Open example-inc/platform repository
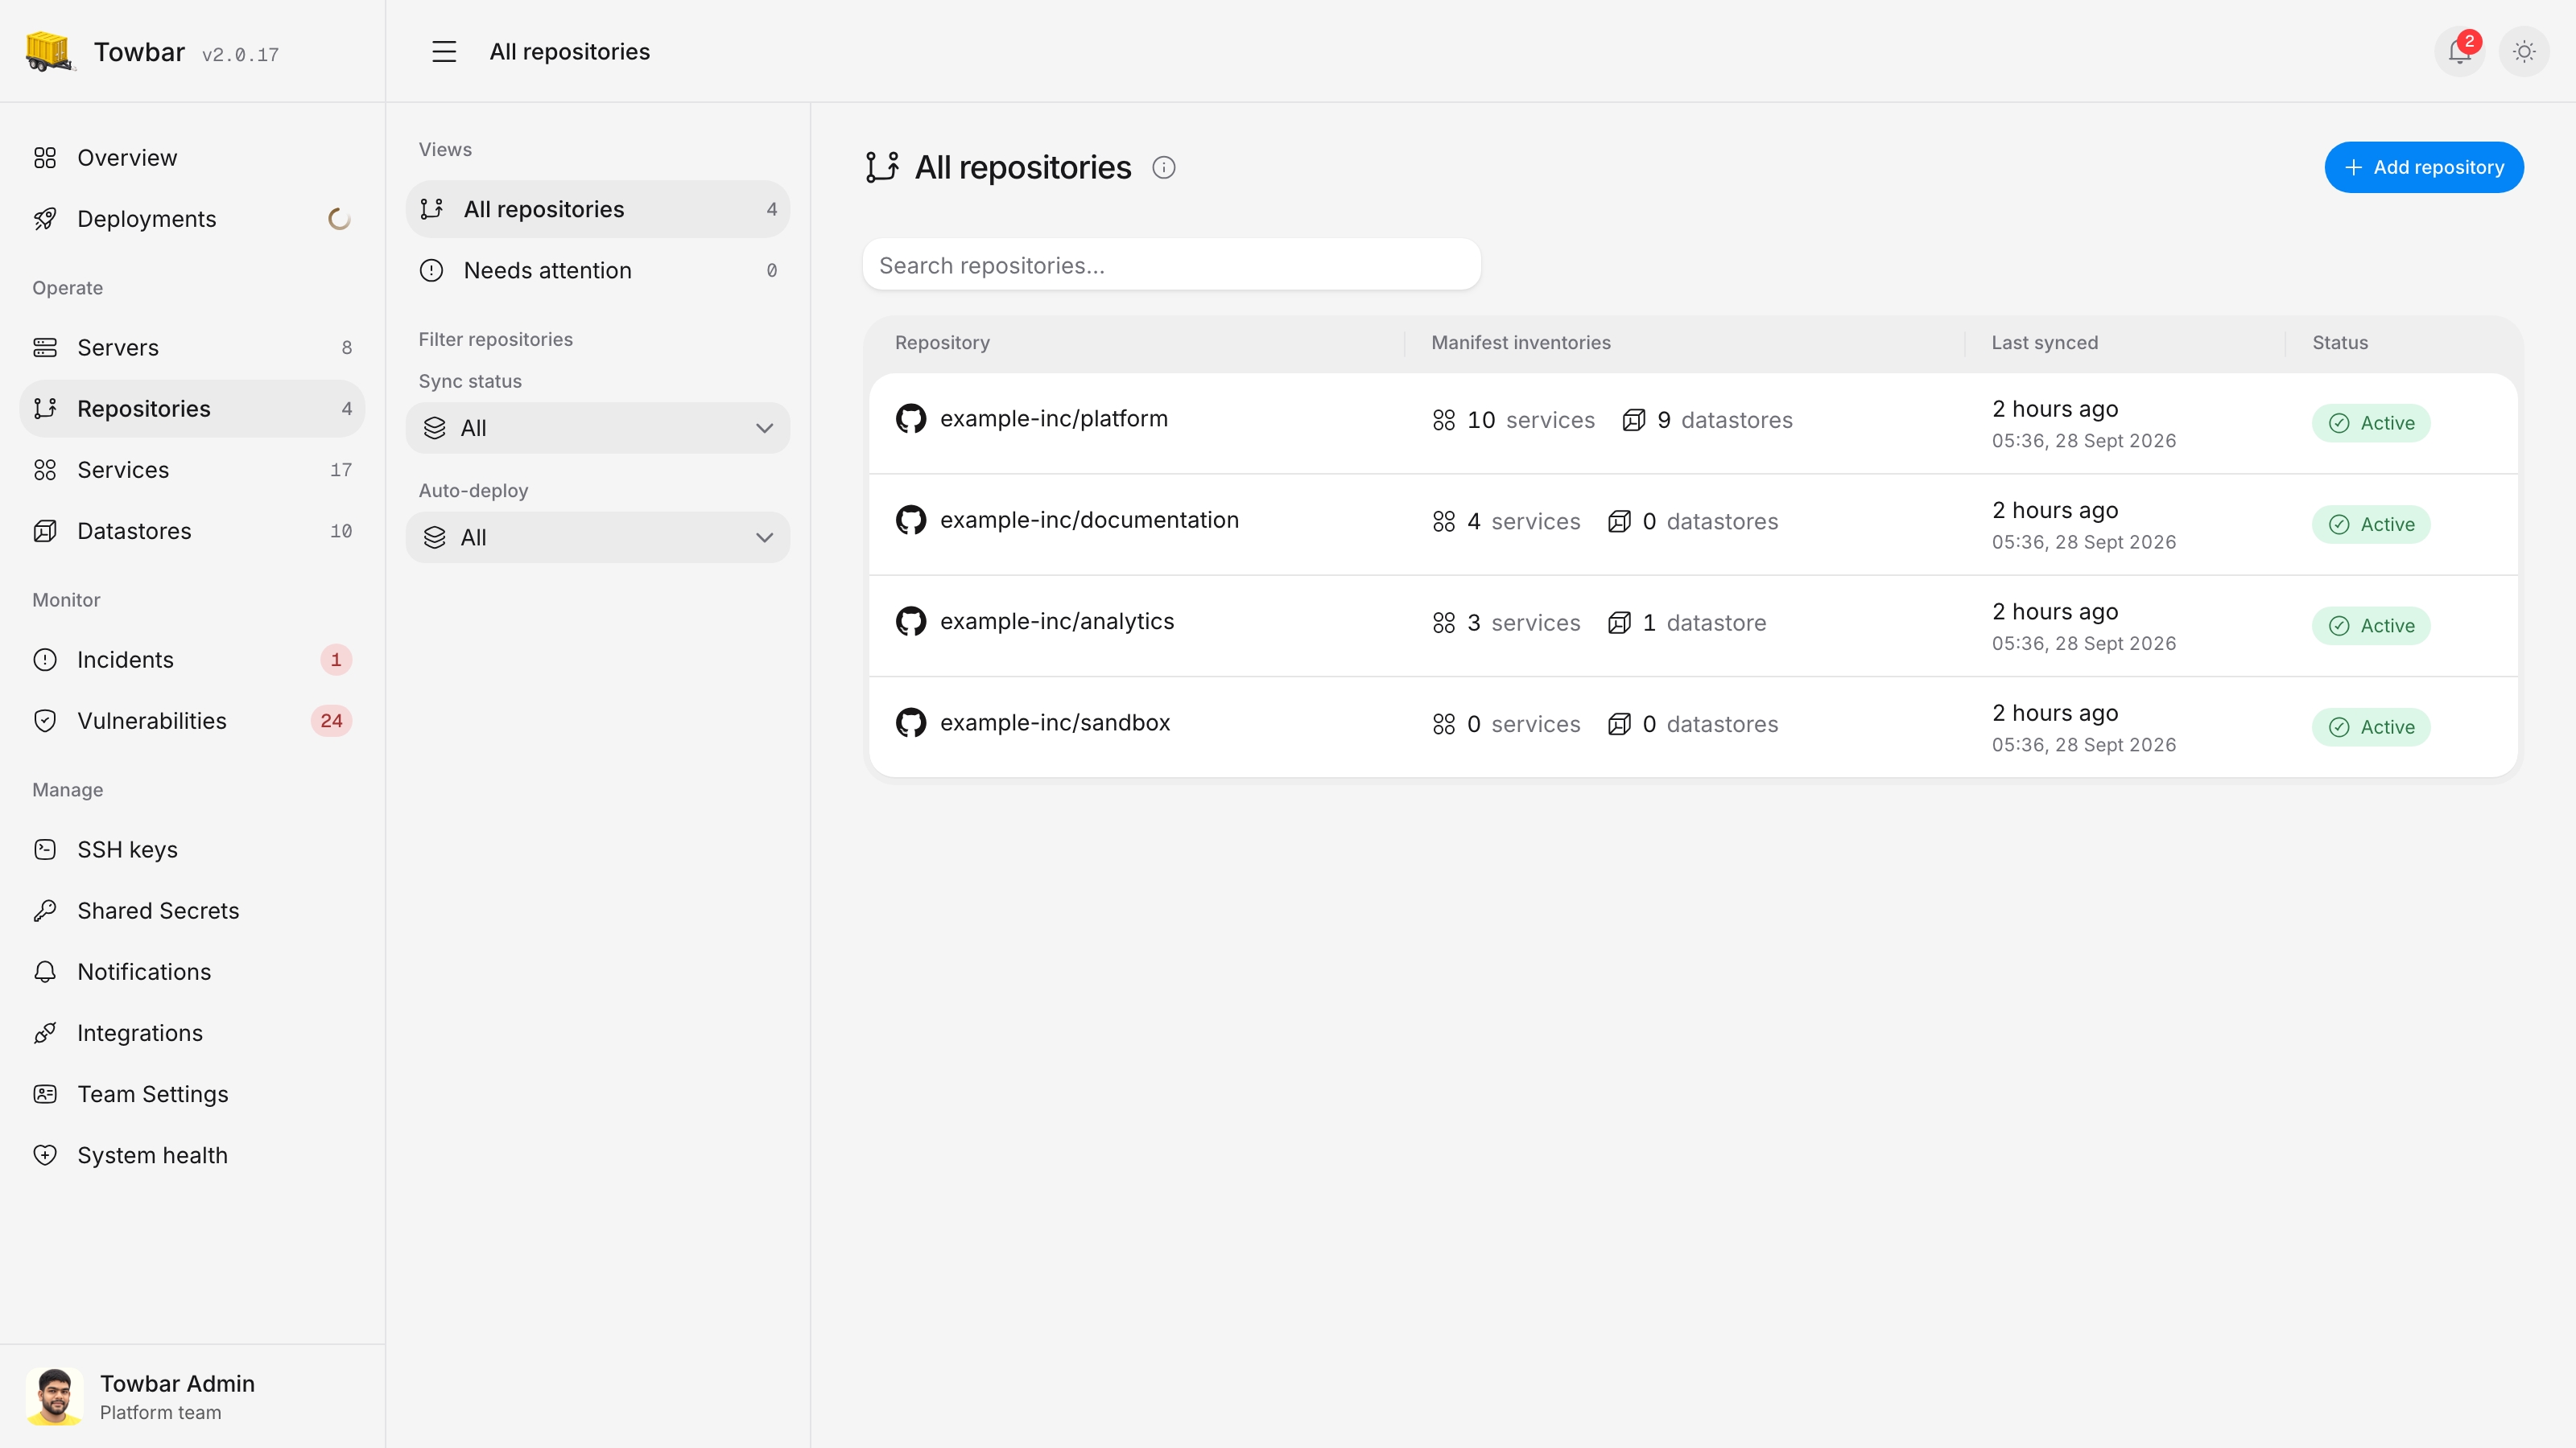The image size is (2576, 1448). (1054, 418)
